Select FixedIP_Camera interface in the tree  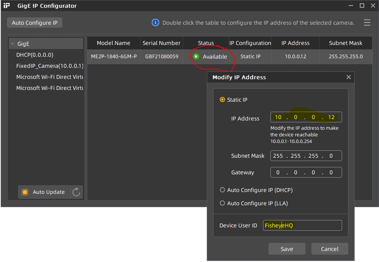[x=50, y=66]
